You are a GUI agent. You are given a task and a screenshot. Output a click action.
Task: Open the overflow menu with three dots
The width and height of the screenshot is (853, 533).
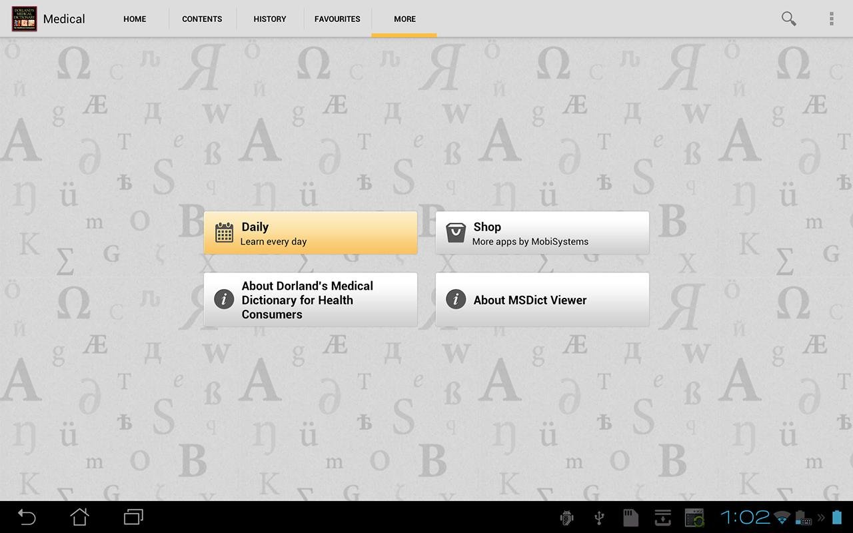(831, 19)
